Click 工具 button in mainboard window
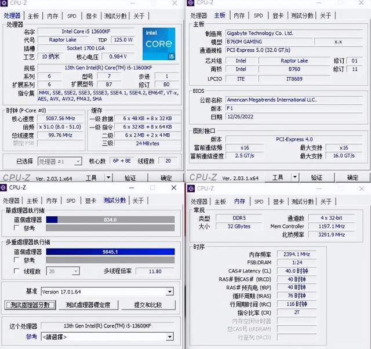371x349 pixels. 278,177
